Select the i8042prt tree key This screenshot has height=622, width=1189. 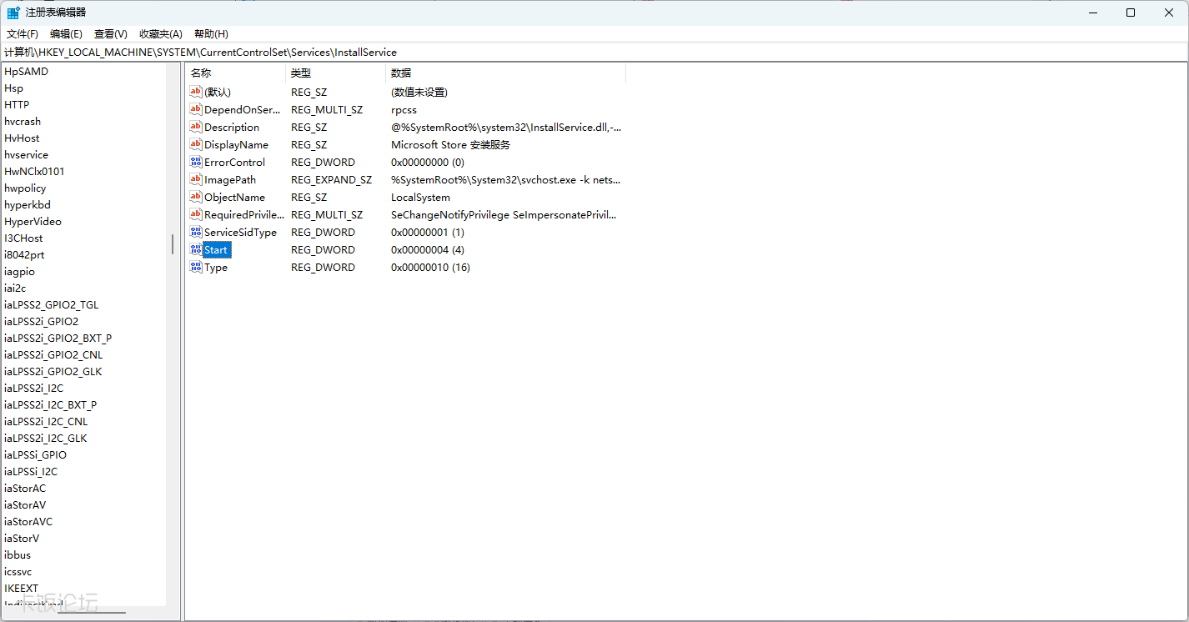point(24,254)
